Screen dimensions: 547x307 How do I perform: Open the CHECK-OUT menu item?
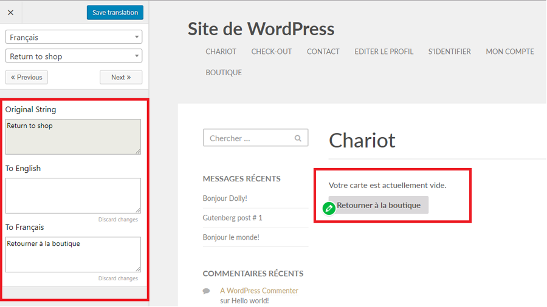tap(272, 52)
